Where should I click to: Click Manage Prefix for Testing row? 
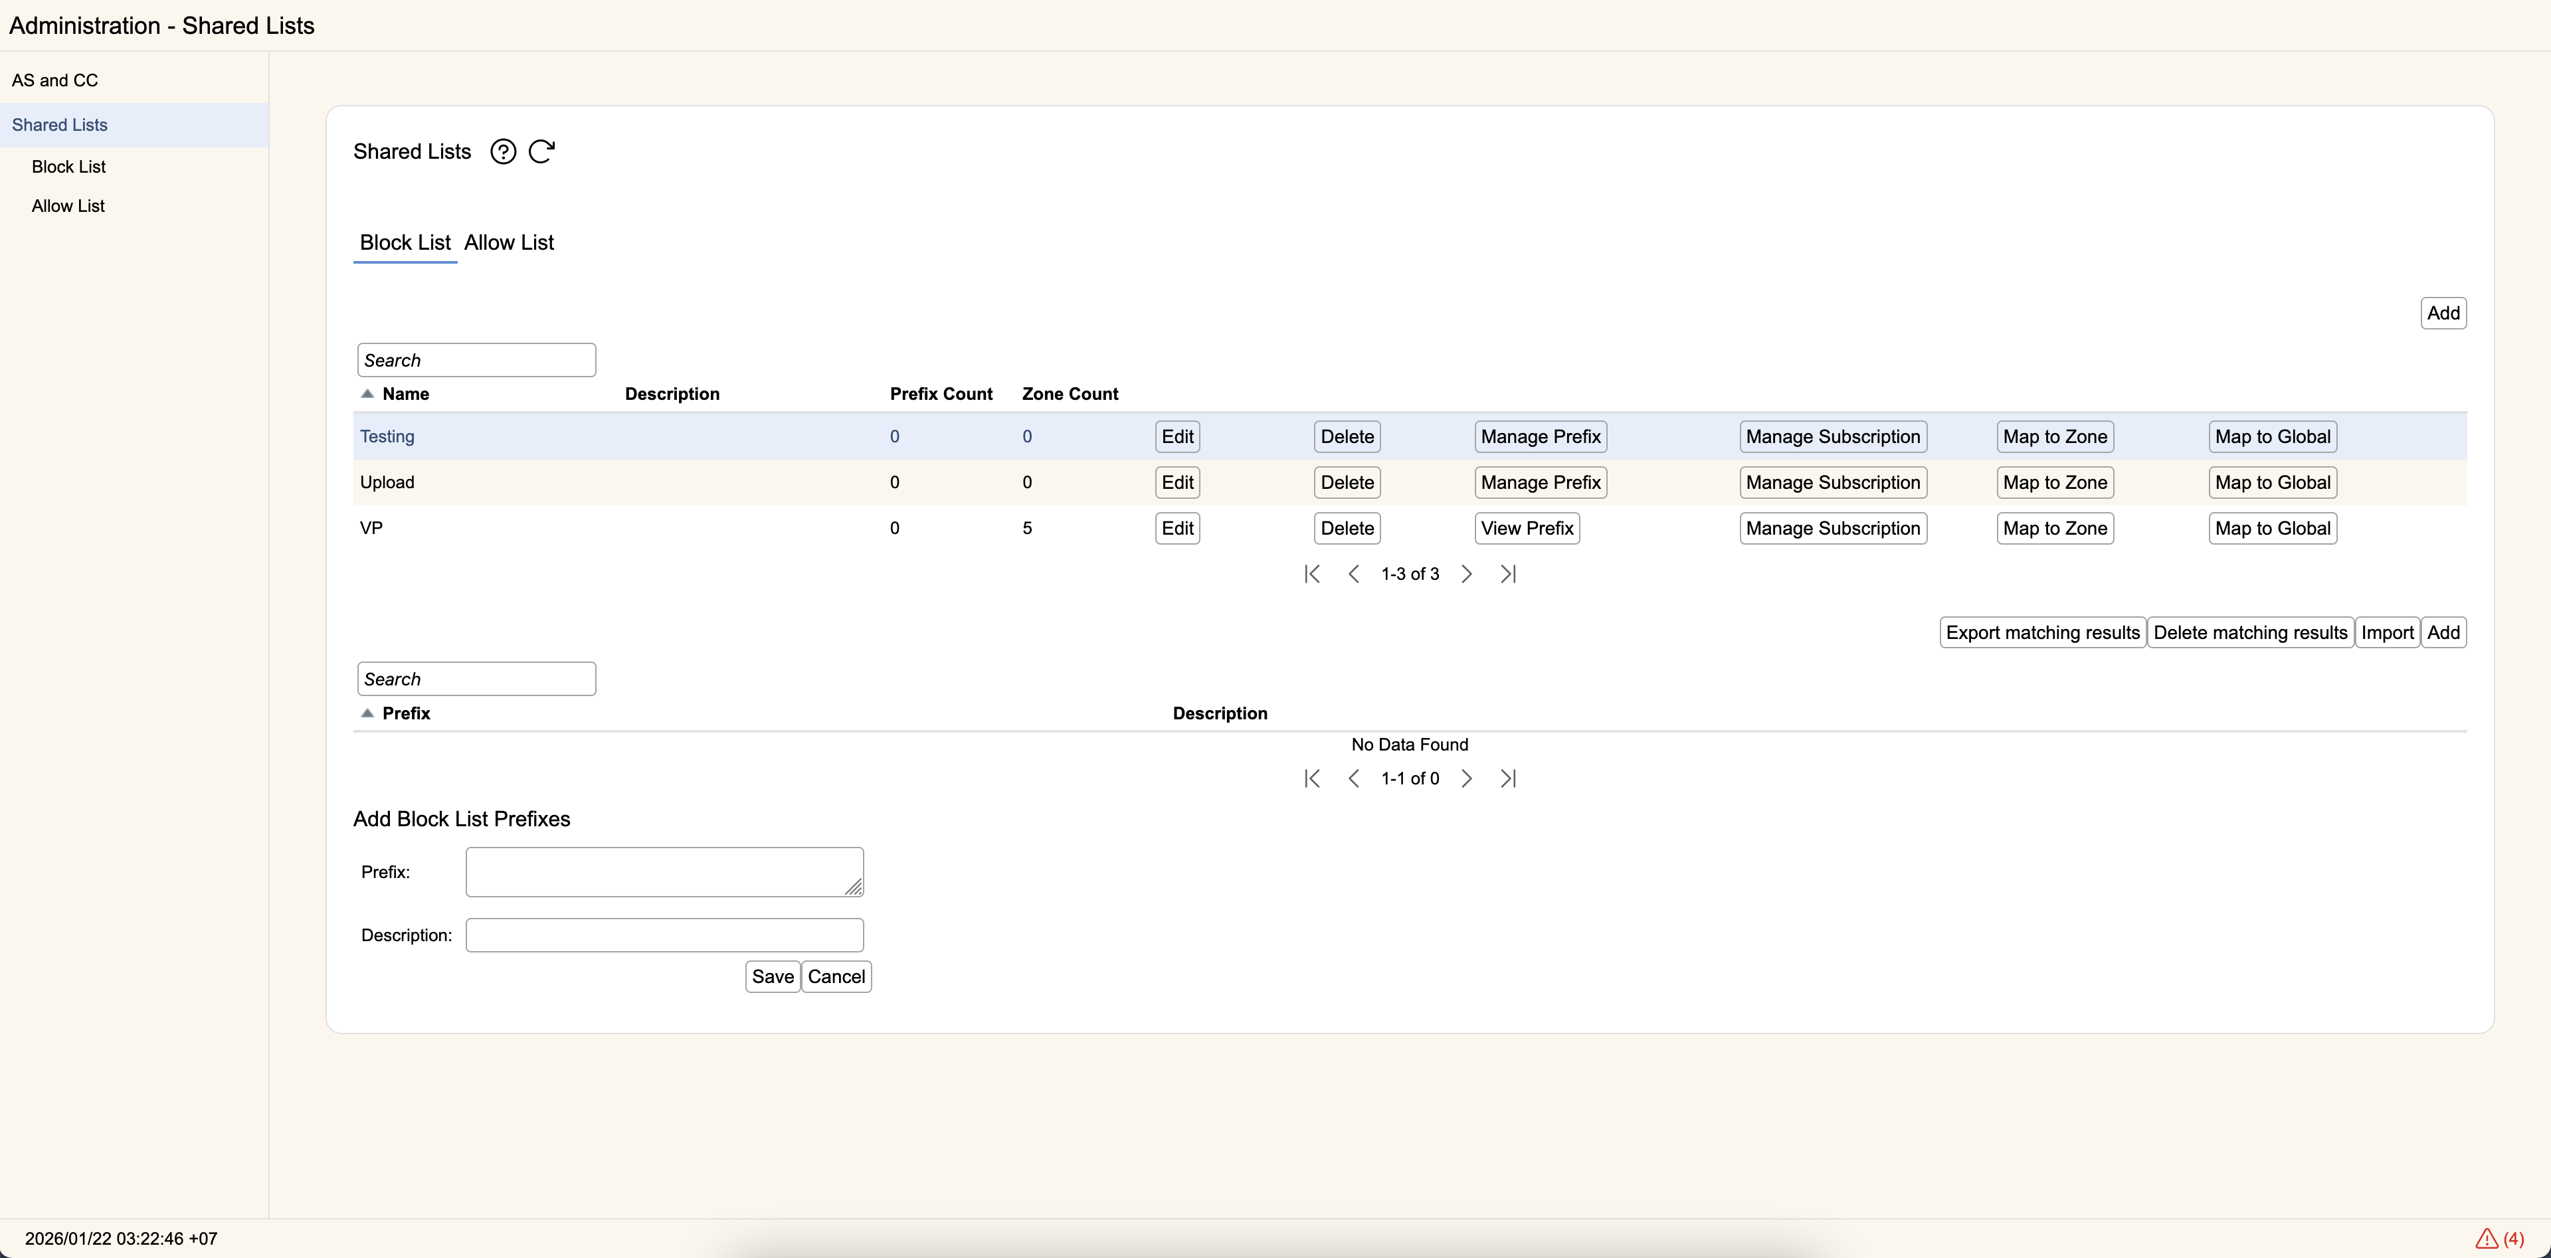point(1541,436)
